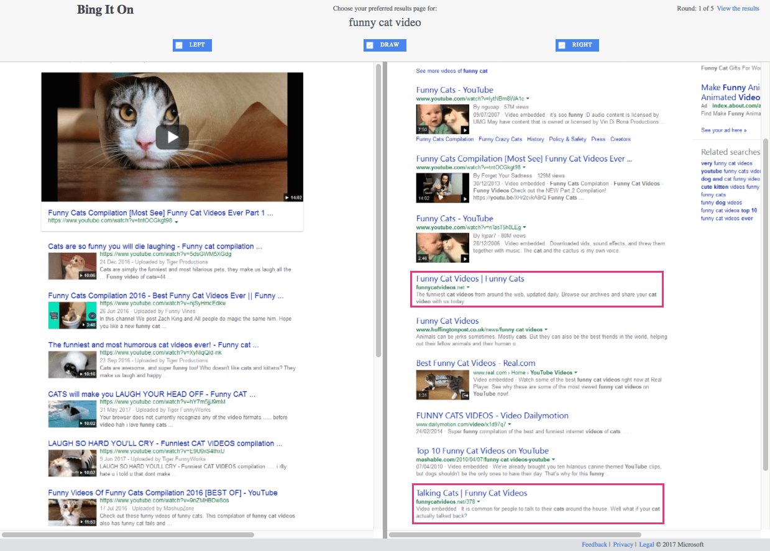Open 'Top 10 Funny Cat Videos on YouTube' result
This screenshot has width=770, height=551.
pos(483,451)
